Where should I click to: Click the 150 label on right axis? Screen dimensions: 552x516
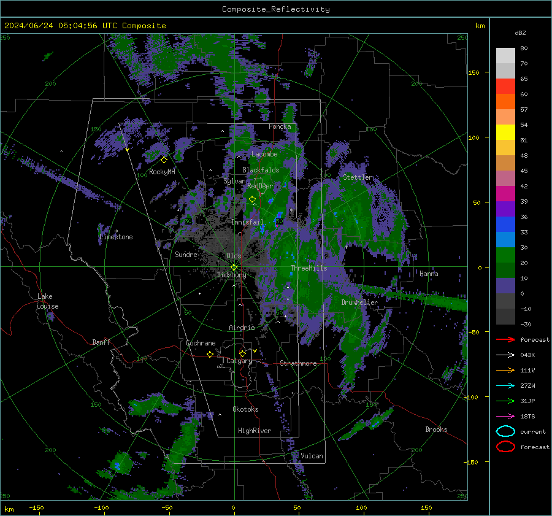point(473,72)
